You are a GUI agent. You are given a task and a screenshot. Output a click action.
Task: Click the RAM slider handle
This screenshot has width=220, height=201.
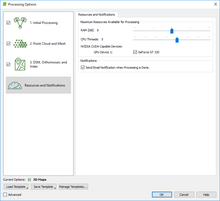point(172,31)
